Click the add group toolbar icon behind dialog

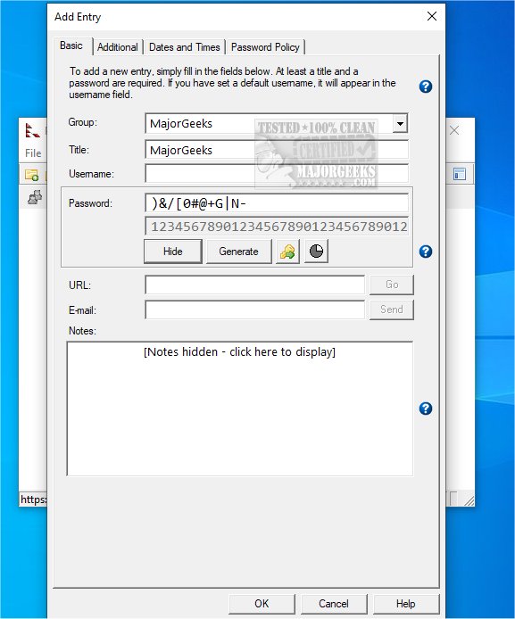31,175
